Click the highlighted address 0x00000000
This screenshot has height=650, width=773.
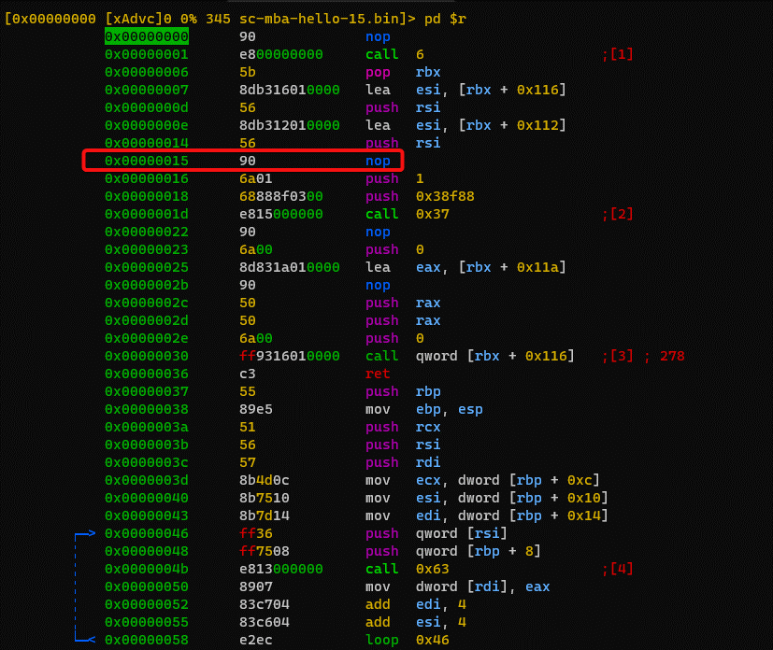click(147, 36)
